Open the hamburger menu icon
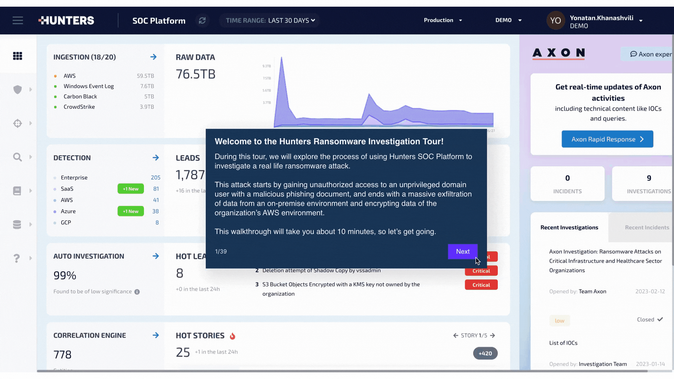Viewport: 674px width, 379px height. coord(18,20)
